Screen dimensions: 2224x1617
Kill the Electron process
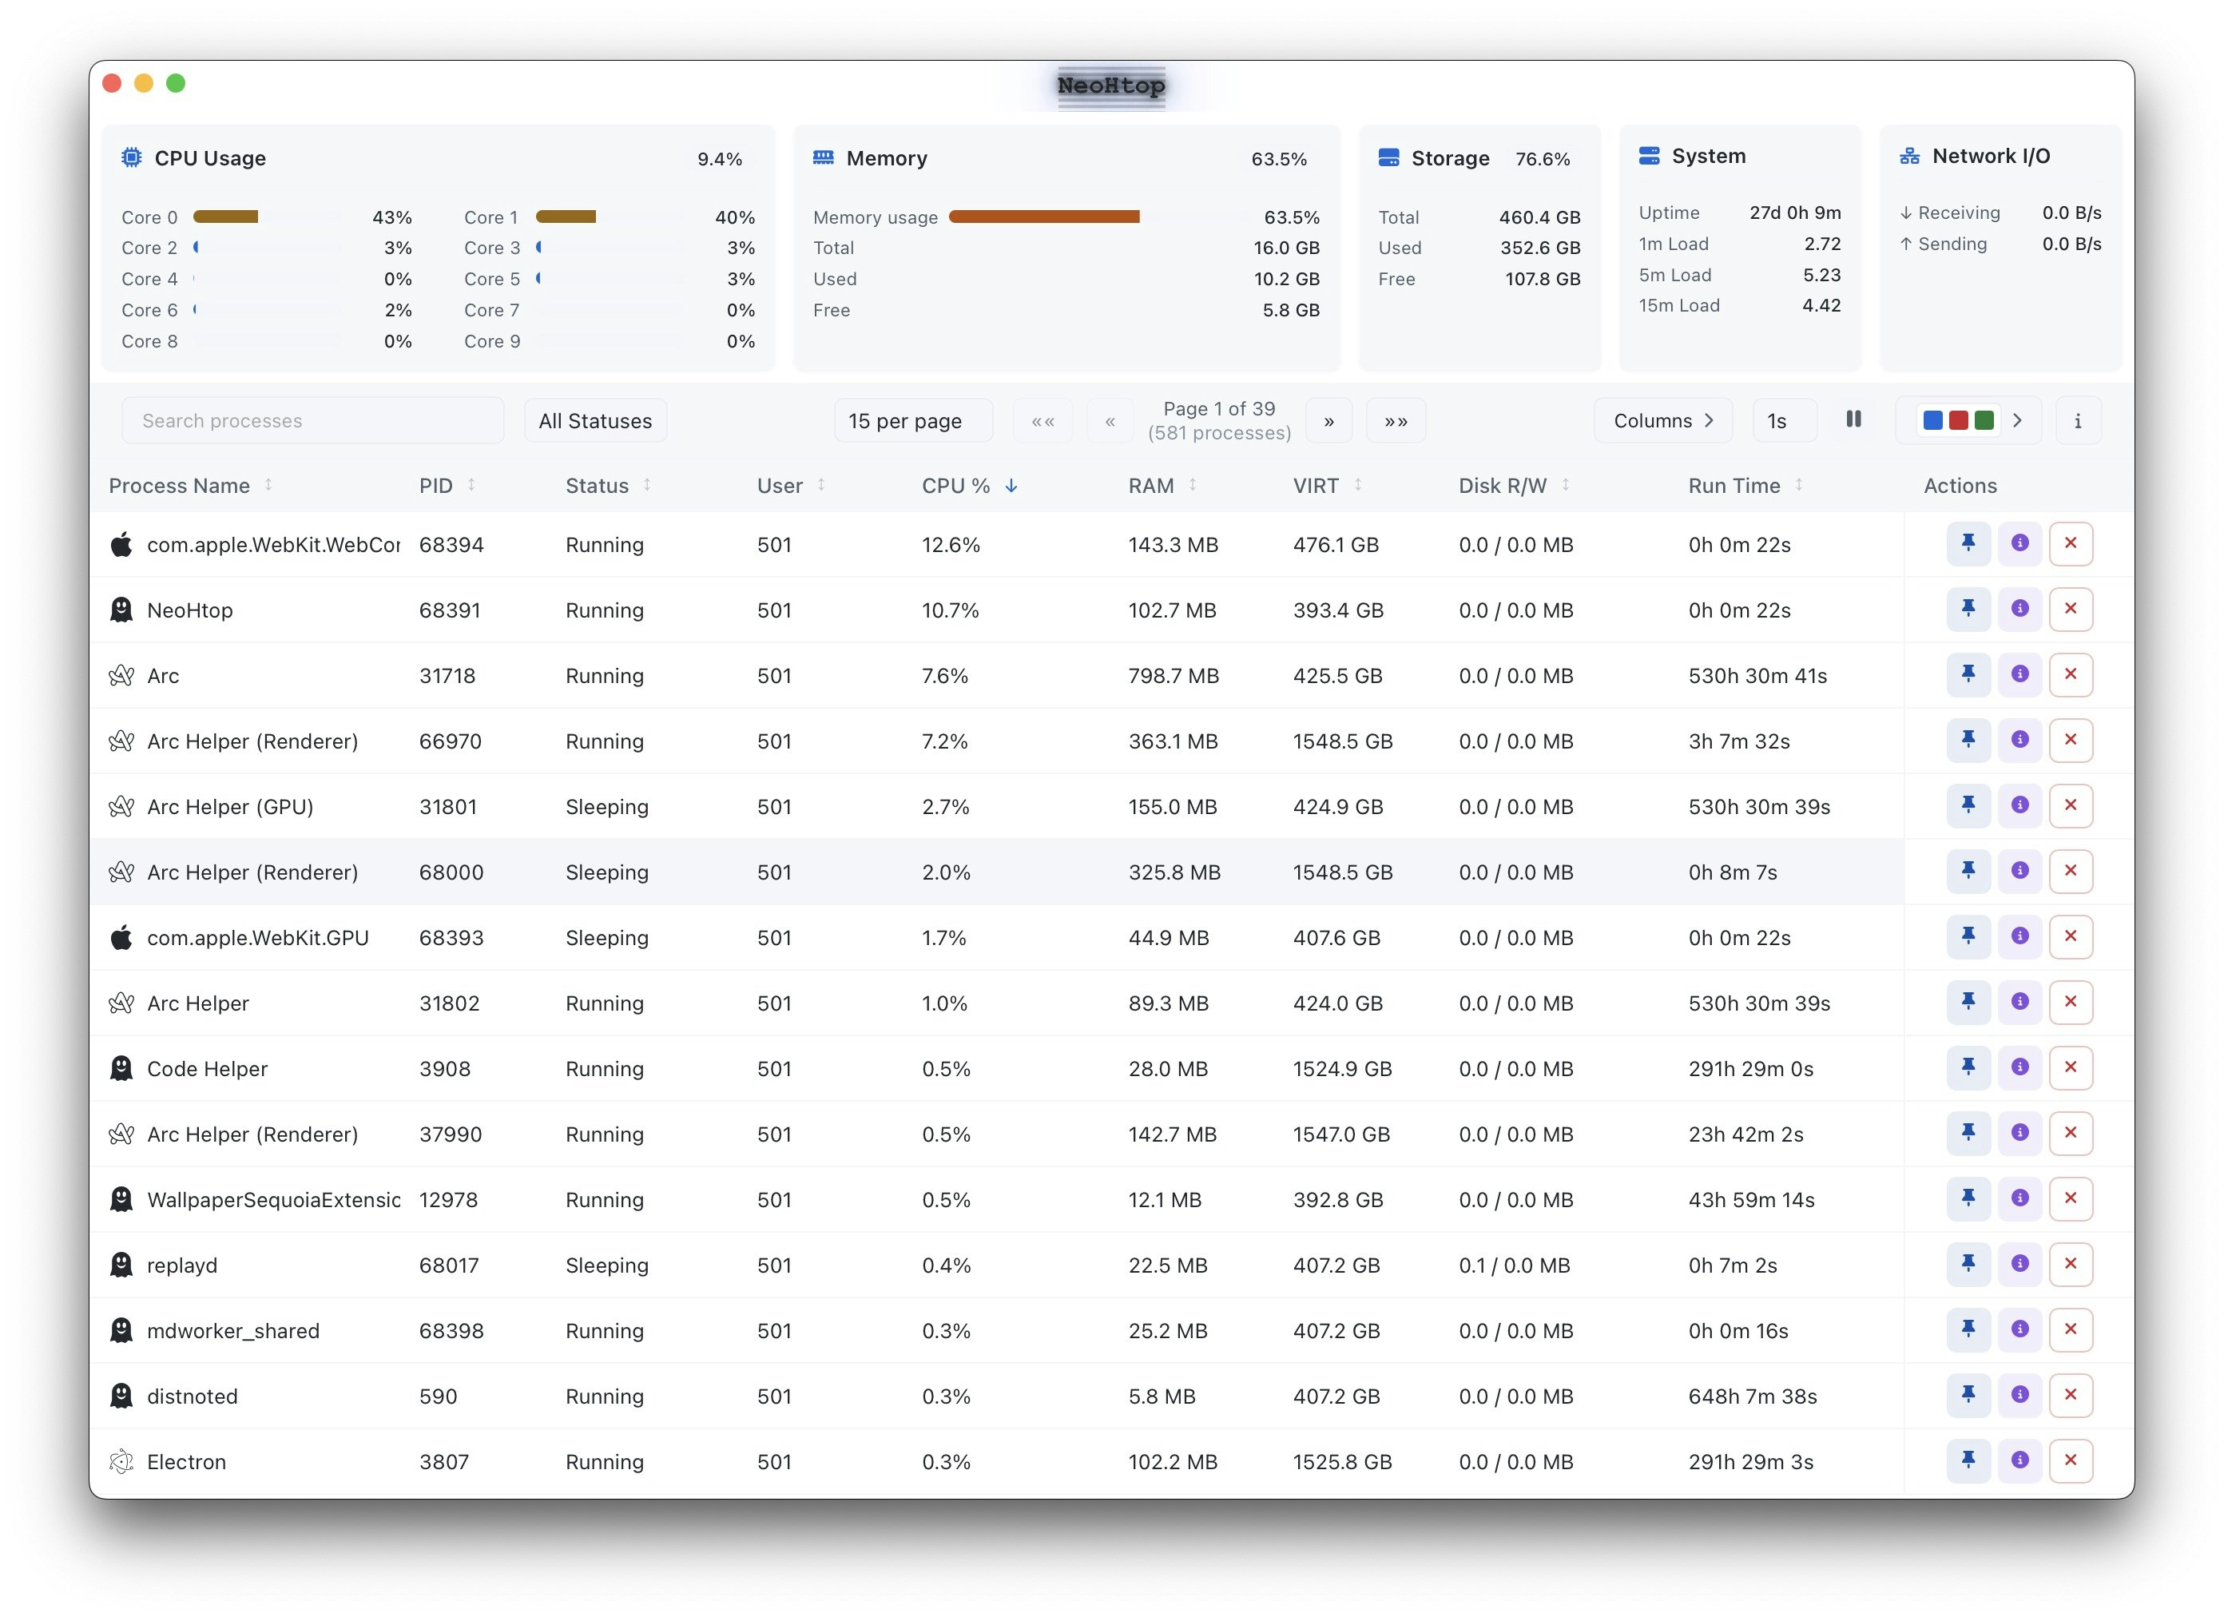(2070, 1461)
